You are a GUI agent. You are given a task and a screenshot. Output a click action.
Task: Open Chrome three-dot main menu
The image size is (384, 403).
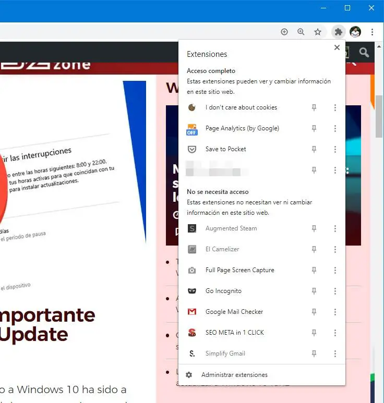pyautogui.click(x=372, y=32)
